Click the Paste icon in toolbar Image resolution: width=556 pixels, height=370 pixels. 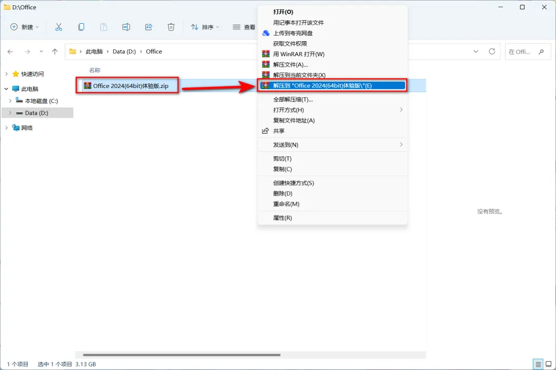click(103, 27)
